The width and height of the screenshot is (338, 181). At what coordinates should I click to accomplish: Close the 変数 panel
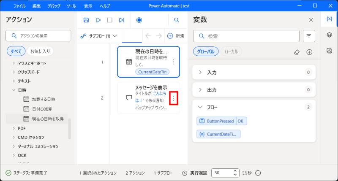pos(311,20)
